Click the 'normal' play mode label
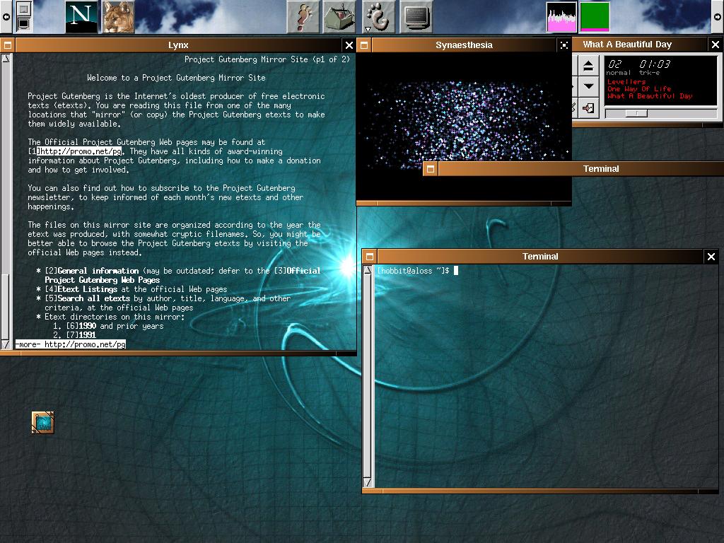Viewport: 724px width, 543px height. pos(618,73)
